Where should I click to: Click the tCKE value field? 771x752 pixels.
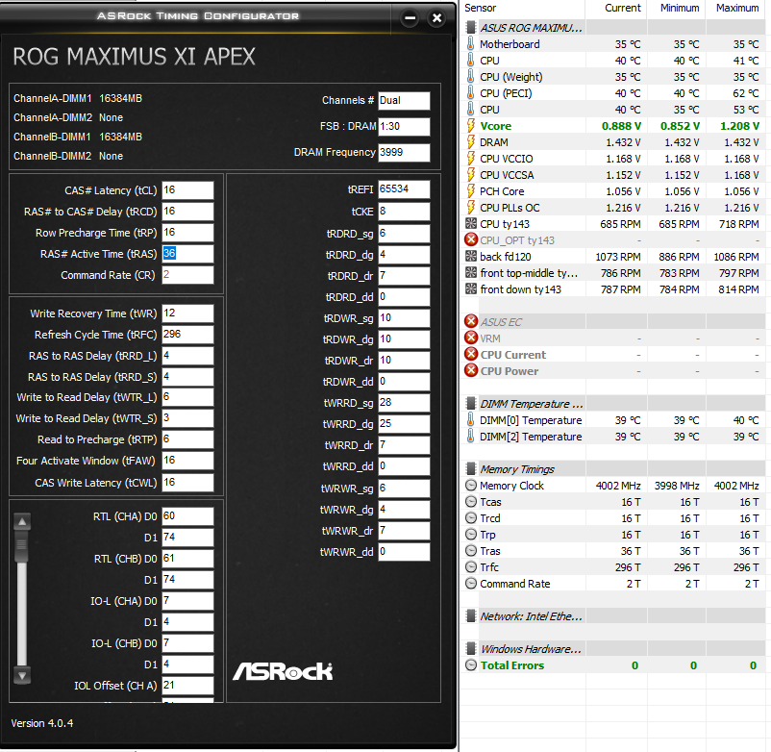404,212
